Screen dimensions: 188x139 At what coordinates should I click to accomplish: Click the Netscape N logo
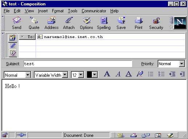click(x=180, y=23)
